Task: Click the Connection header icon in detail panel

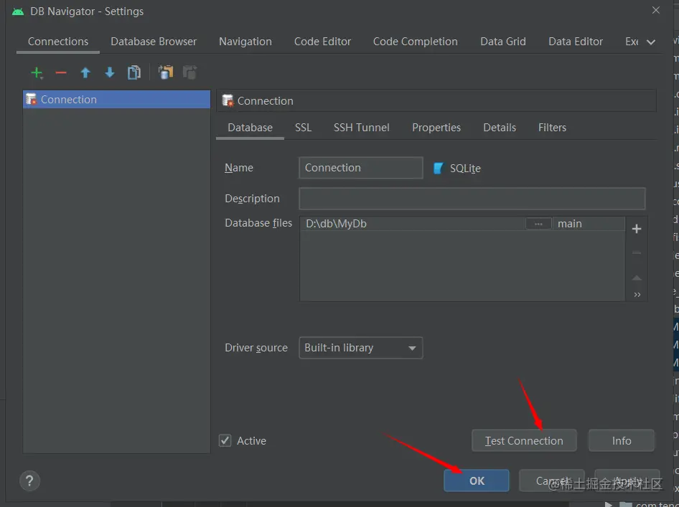Action: (x=228, y=101)
